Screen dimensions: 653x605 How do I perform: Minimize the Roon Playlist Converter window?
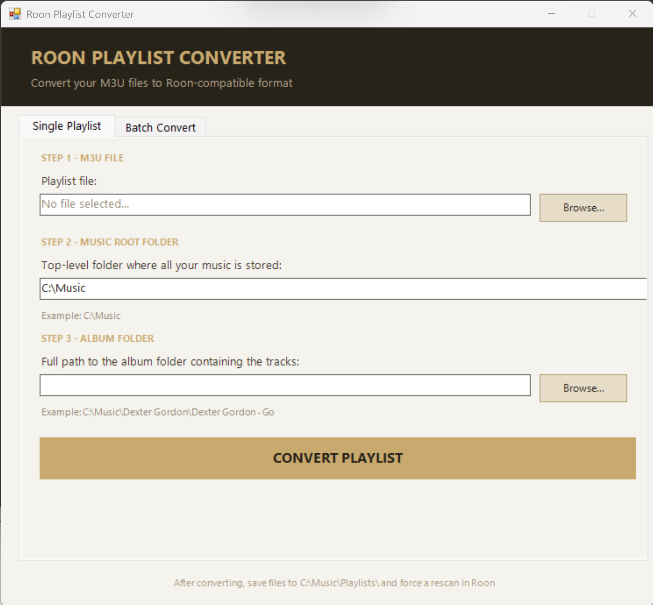[551, 14]
